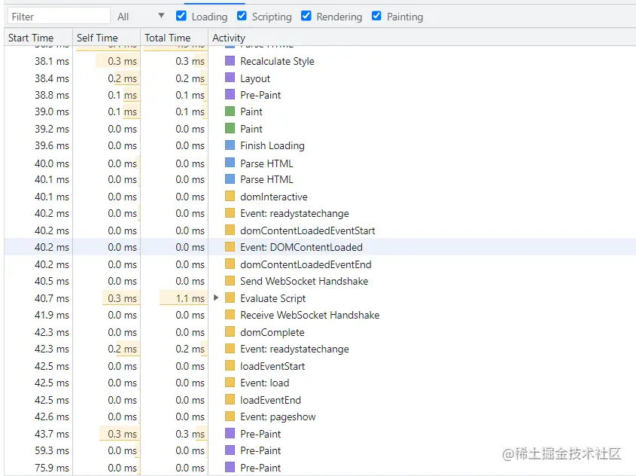Select the Layout activity row

[x=320, y=78]
